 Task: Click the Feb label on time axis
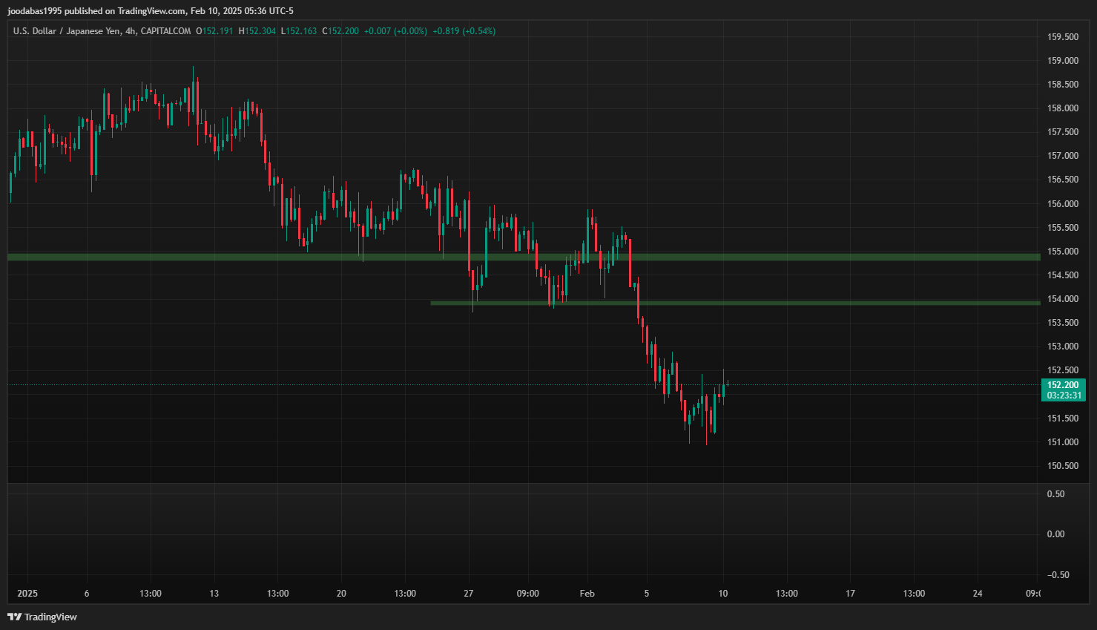587,594
